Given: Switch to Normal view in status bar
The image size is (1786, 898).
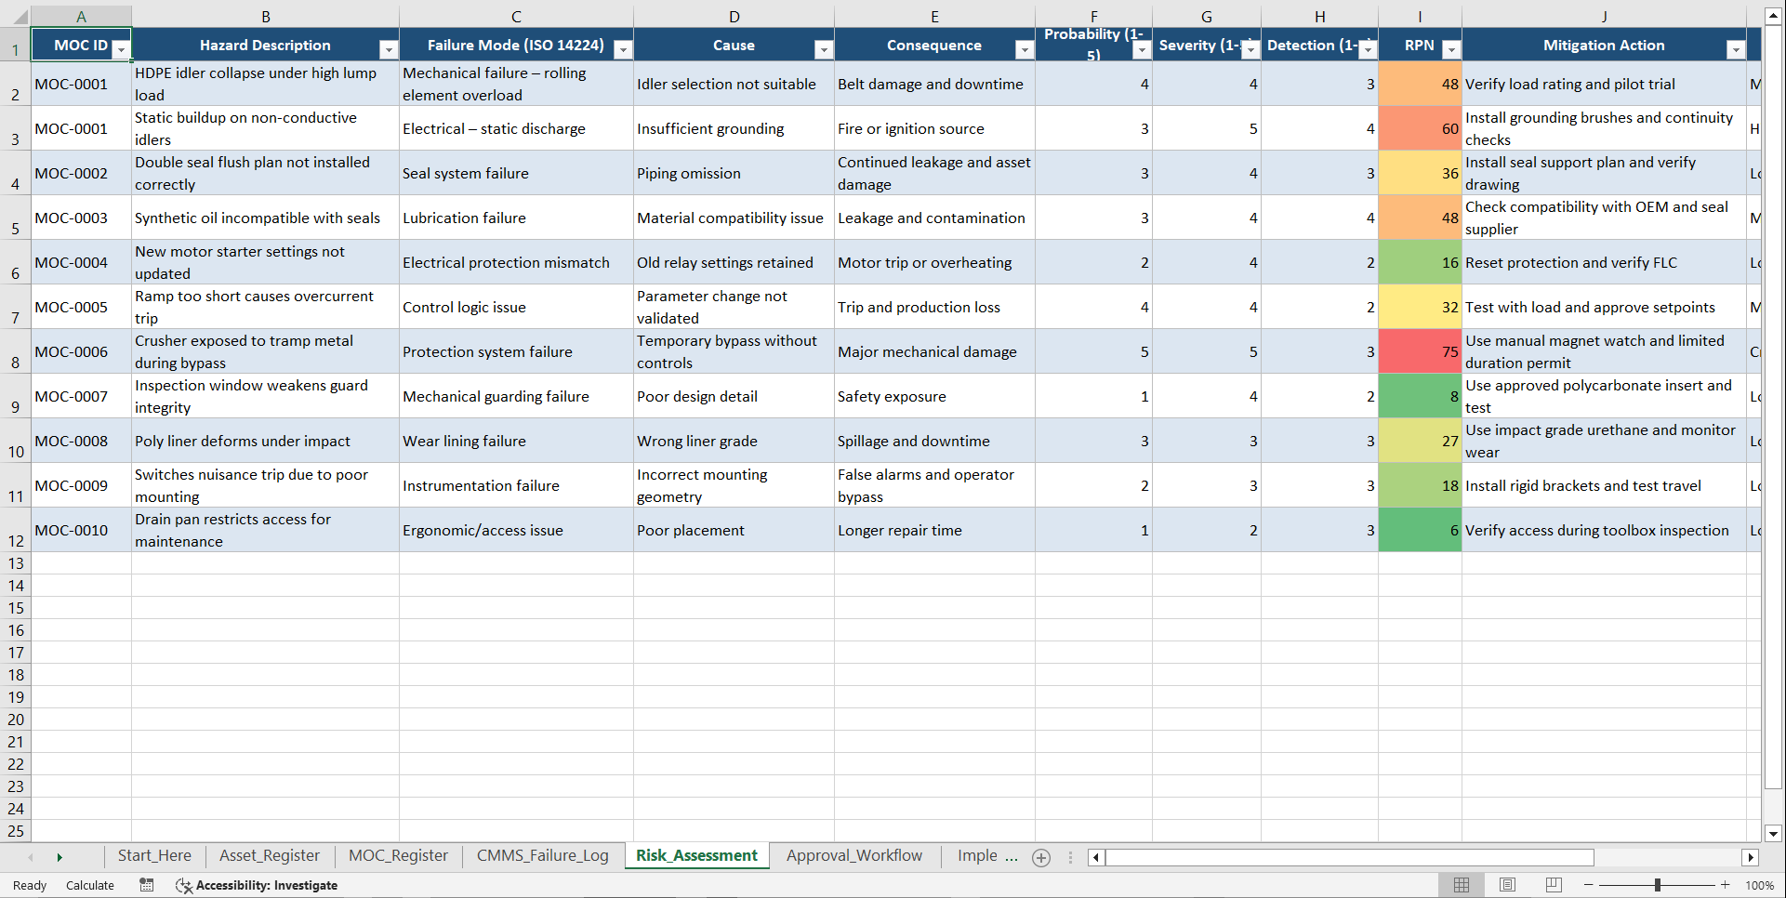Looking at the screenshot, I should coord(1461,885).
